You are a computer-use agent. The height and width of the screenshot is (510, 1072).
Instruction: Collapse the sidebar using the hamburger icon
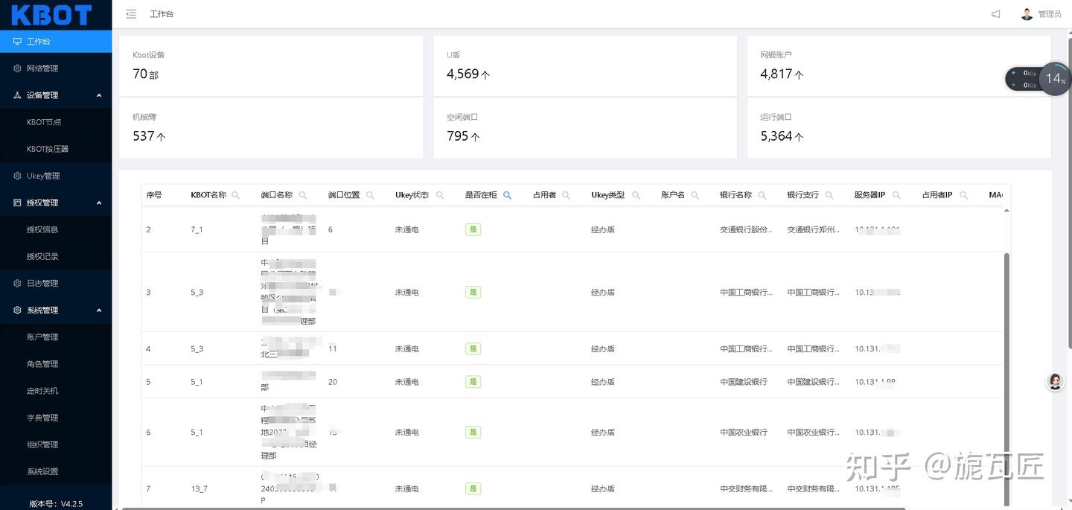[x=132, y=13]
